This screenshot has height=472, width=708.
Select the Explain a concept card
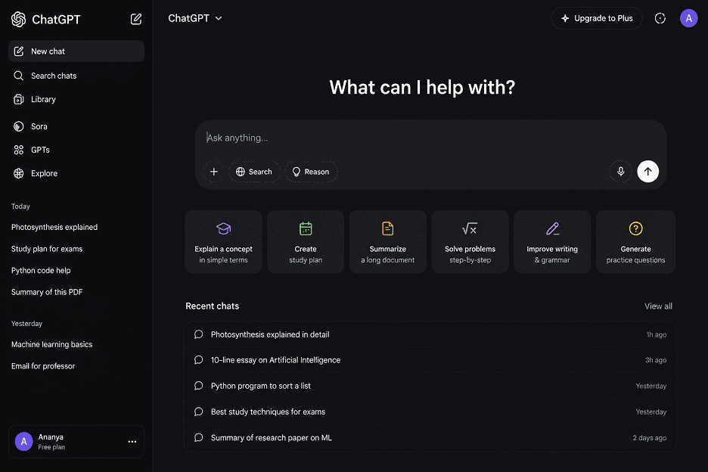coord(223,241)
